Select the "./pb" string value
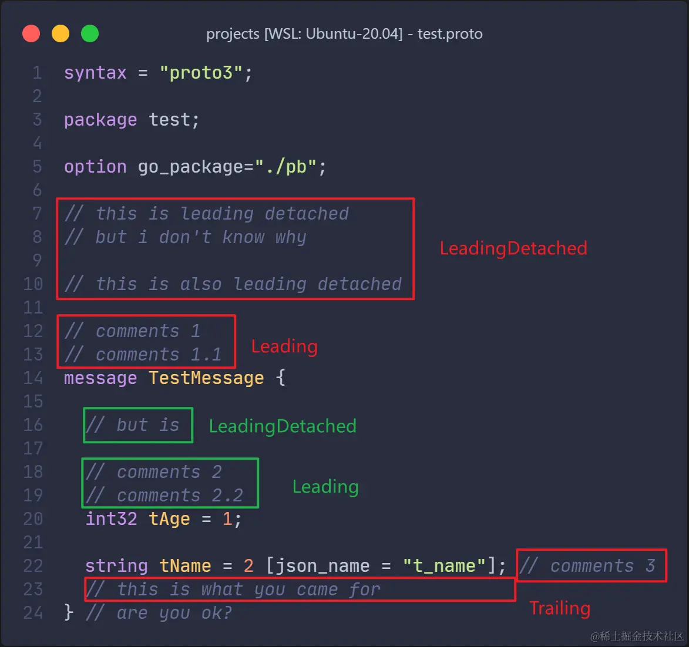Image resolution: width=689 pixels, height=647 pixels. click(285, 167)
